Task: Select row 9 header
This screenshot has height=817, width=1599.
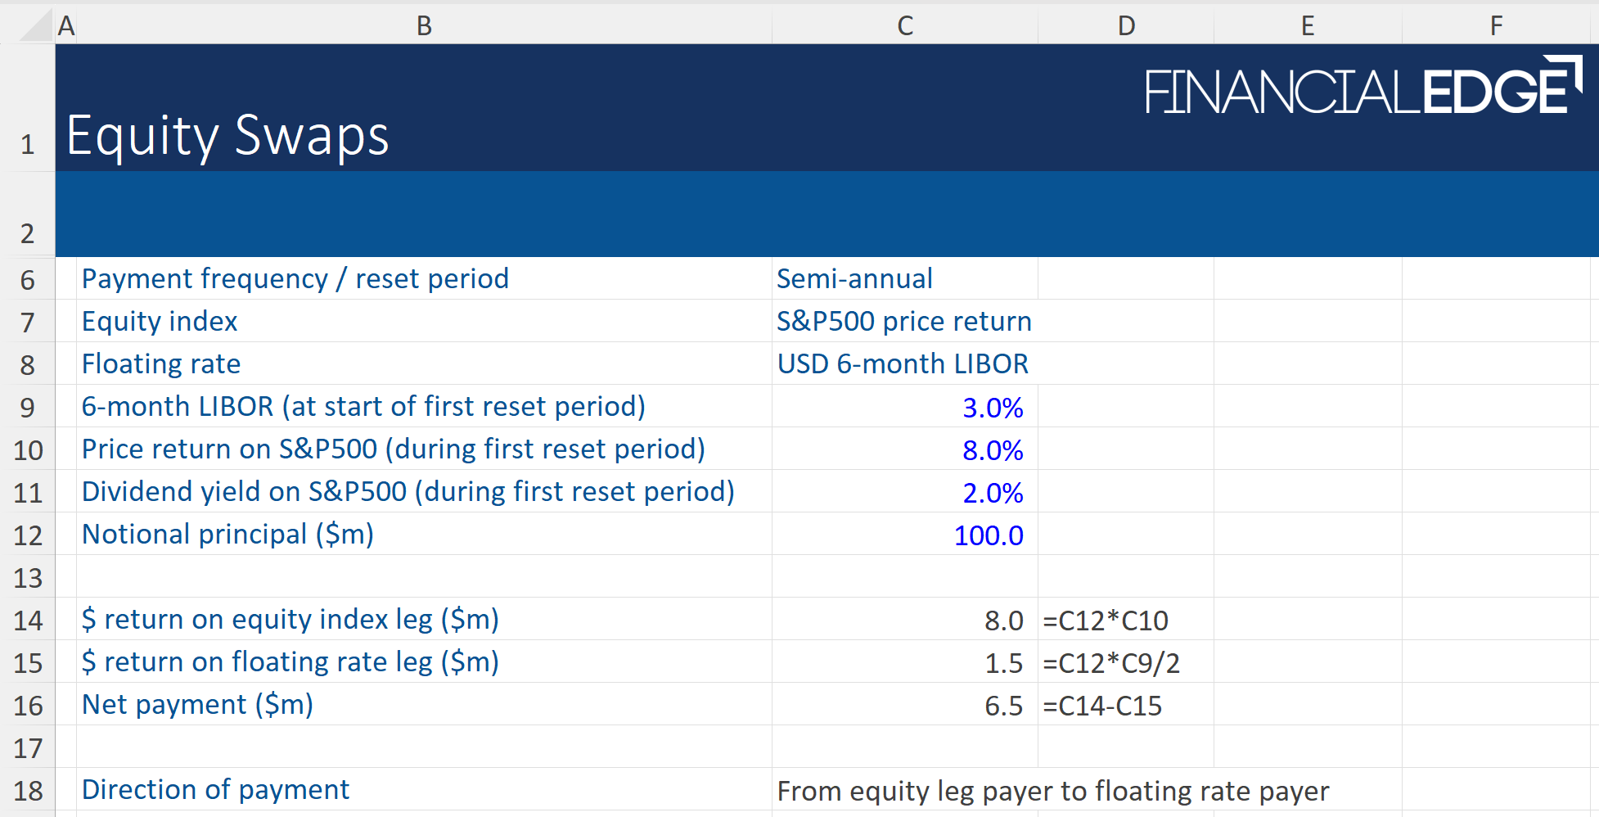Action: pyautogui.click(x=28, y=407)
